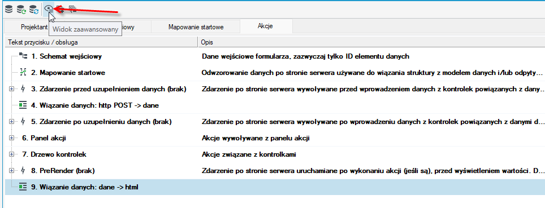Click description 'Dane wejściowe formularza, zazwyczaj tylko ID'
545x208 pixels.
(x=305, y=56)
